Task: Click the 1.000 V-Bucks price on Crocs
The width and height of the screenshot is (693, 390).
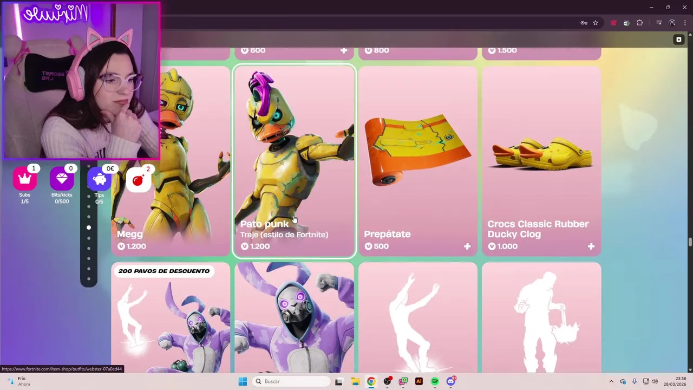Action: pos(502,246)
